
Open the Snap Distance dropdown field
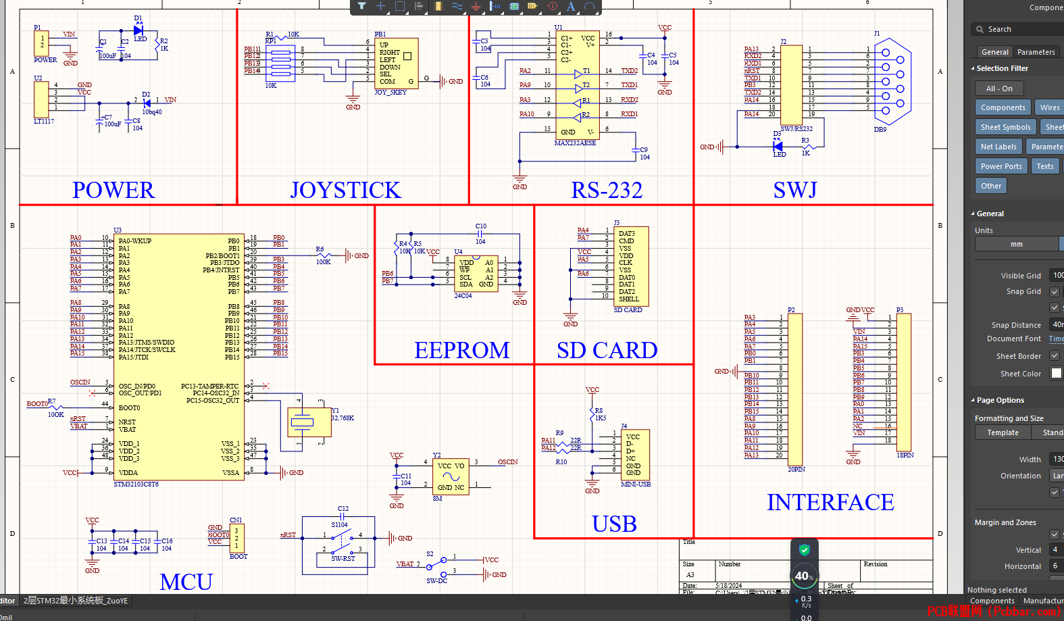tap(1057, 325)
